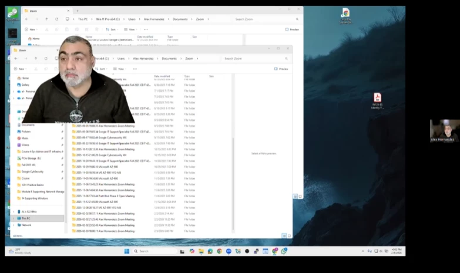Click the up-folder arrow in the front Explorer window
The width and height of the screenshot is (460, 273).
point(36,59)
